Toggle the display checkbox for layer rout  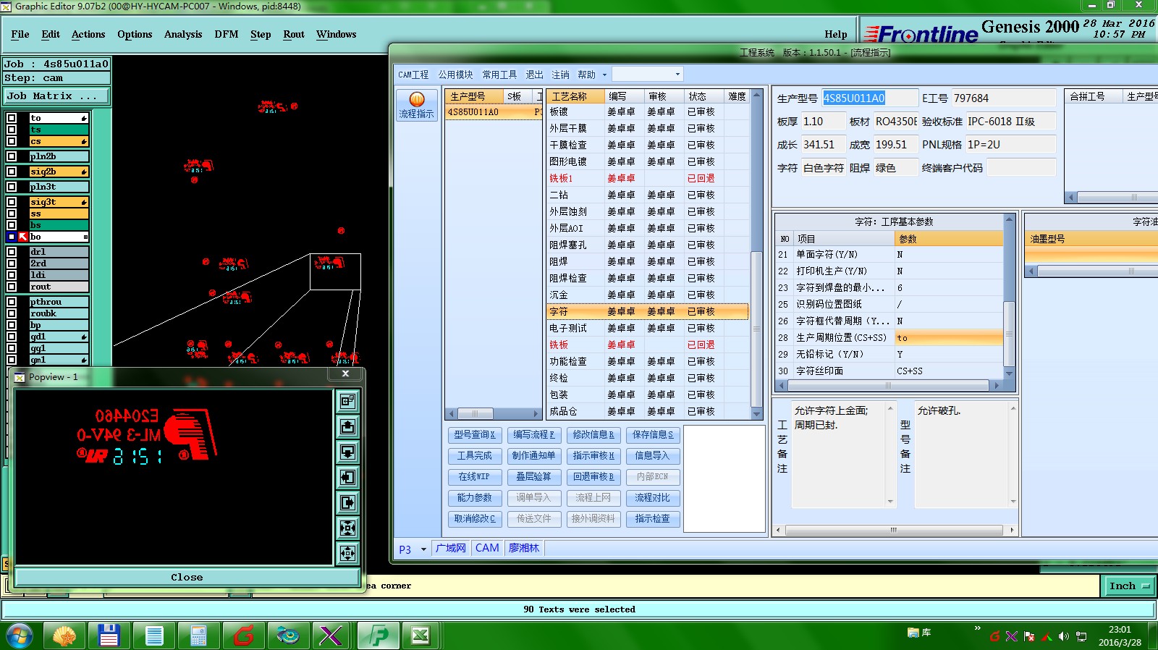click(x=12, y=287)
